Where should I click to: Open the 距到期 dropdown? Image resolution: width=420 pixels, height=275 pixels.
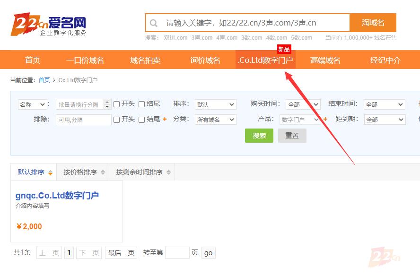tap(385, 120)
